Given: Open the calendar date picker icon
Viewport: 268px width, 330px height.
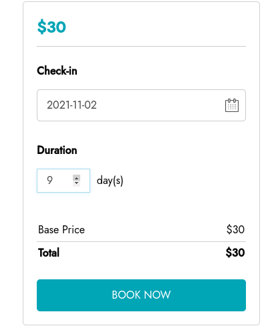Looking at the screenshot, I should (232, 105).
